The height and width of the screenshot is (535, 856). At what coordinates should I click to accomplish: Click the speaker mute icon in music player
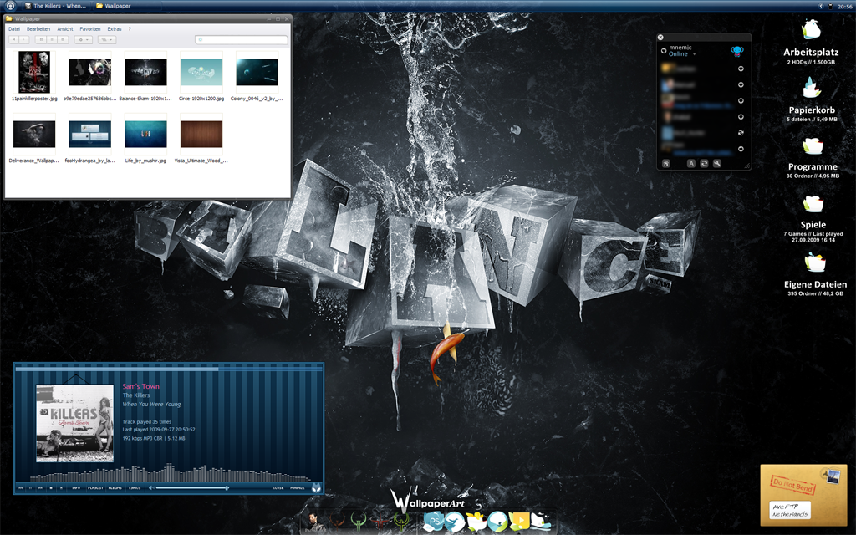click(x=150, y=487)
